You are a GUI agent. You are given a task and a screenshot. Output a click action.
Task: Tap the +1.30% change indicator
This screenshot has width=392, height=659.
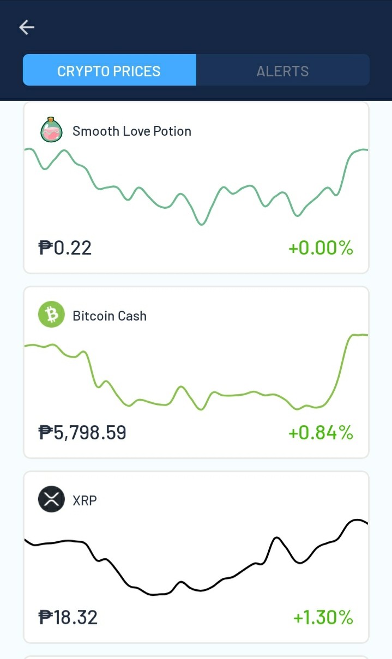coord(323,618)
